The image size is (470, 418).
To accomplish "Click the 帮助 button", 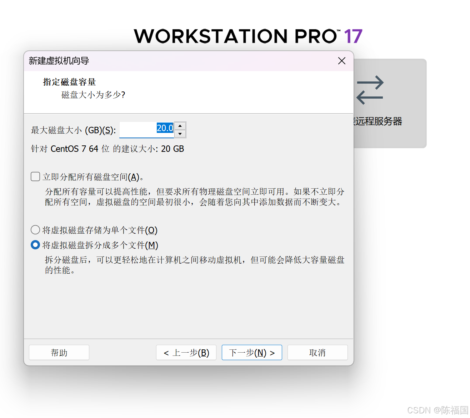I will click(59, 353).
